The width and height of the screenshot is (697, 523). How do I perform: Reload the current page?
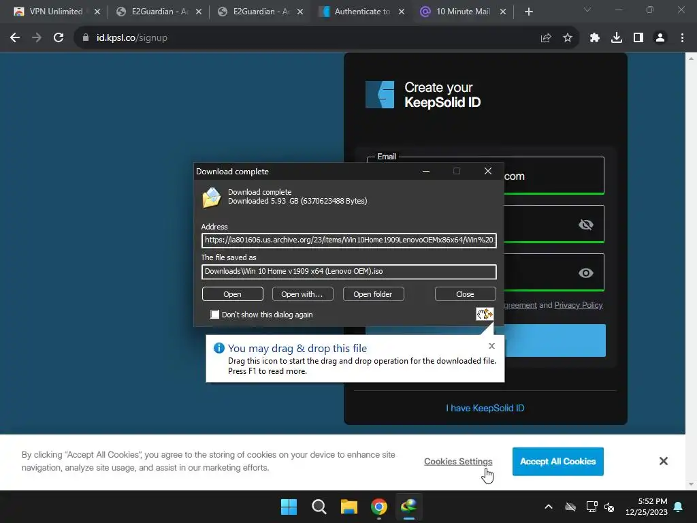click(59, 38)
